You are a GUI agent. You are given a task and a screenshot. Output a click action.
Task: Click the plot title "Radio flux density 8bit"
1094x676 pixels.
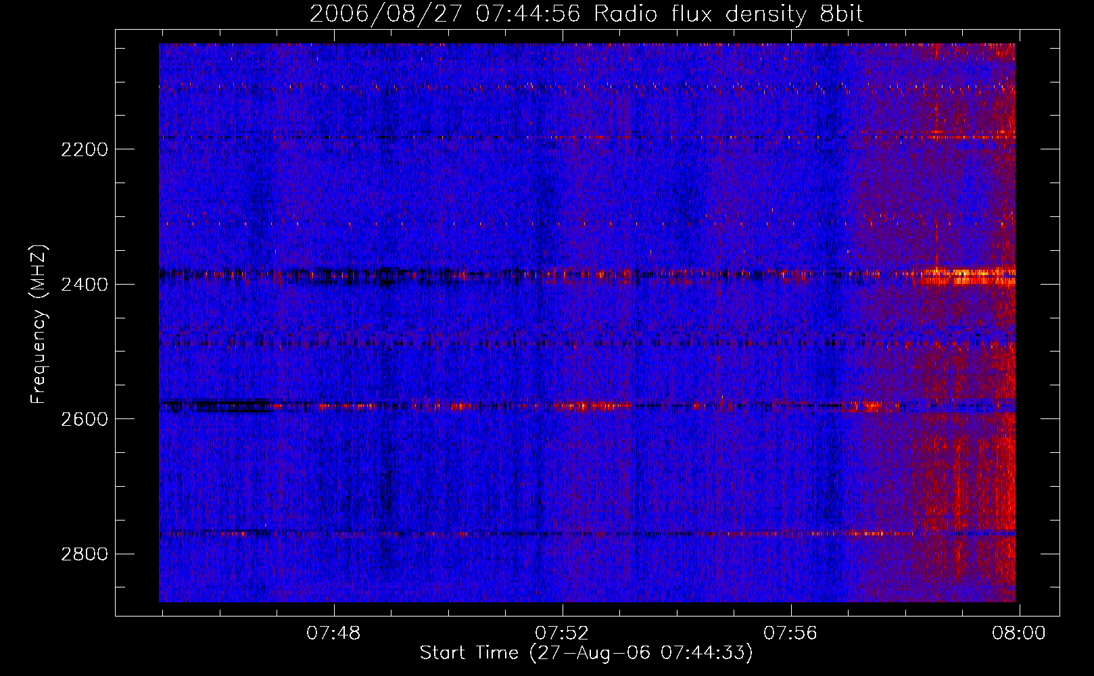tap(729, 14)
